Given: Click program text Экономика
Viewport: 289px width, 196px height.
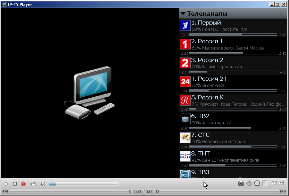Looking at the screenshot, I should [213, 86].
